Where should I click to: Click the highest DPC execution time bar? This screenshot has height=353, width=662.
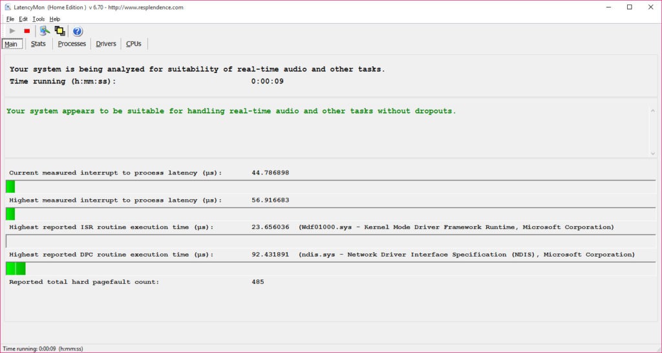pyautogui.click(x=330, y=268)
